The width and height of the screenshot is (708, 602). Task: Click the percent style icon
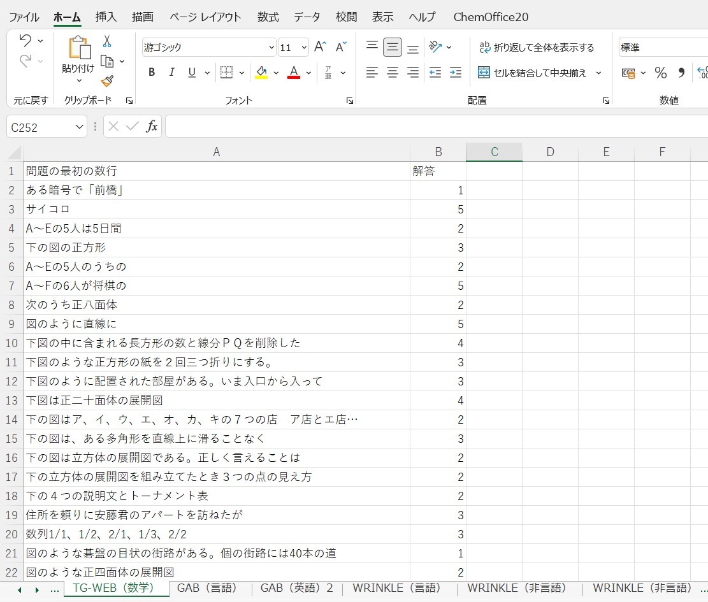pos(660,73)
